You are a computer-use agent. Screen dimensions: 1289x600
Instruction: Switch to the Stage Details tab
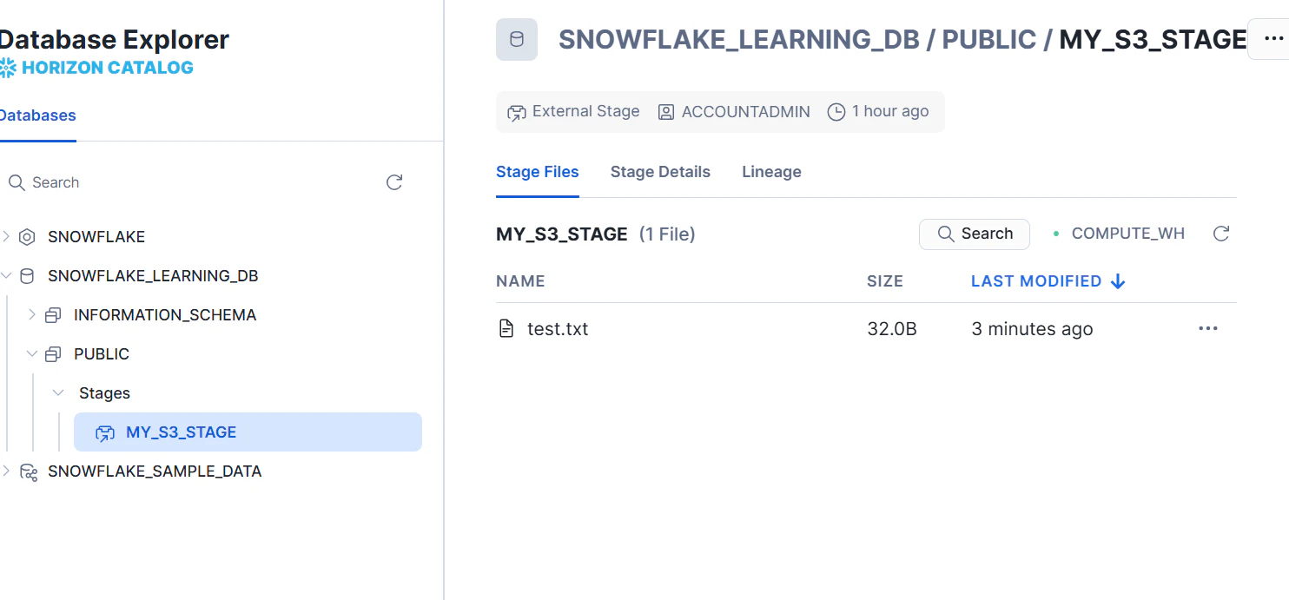pos(660,172)
